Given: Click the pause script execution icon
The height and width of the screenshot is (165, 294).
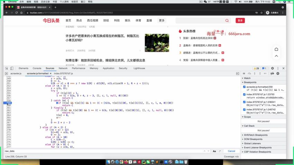Looking at the screenshot, I should pyautogui.click(x=244, y=74).
